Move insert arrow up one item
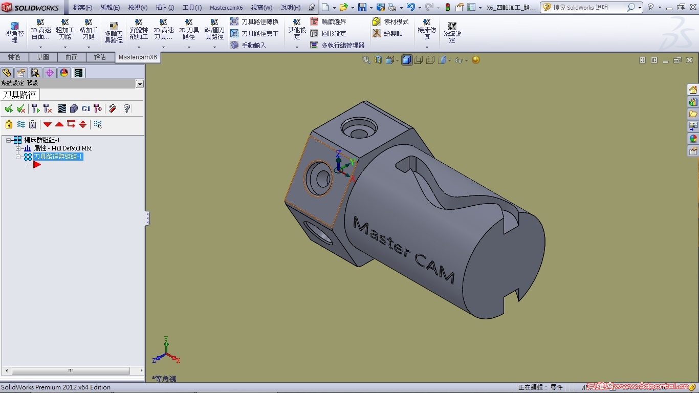The height and width of the screenshot is (393, 699). [59, 124]
